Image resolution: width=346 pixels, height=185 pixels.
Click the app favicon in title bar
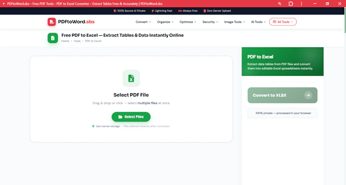[4, 4]
